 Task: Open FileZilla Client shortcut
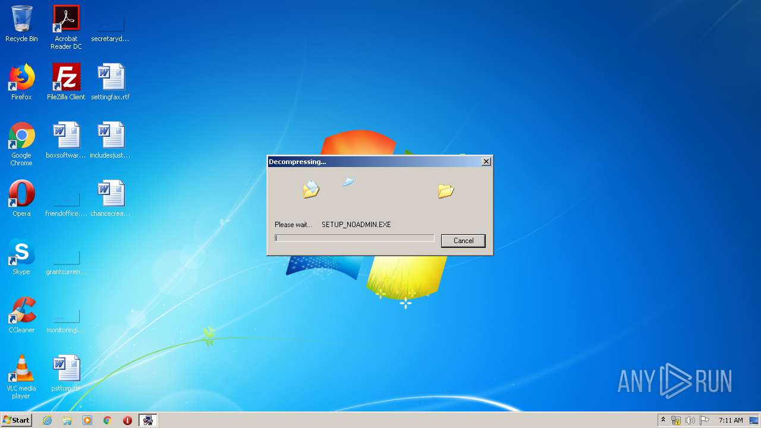(x=66, y=82)
